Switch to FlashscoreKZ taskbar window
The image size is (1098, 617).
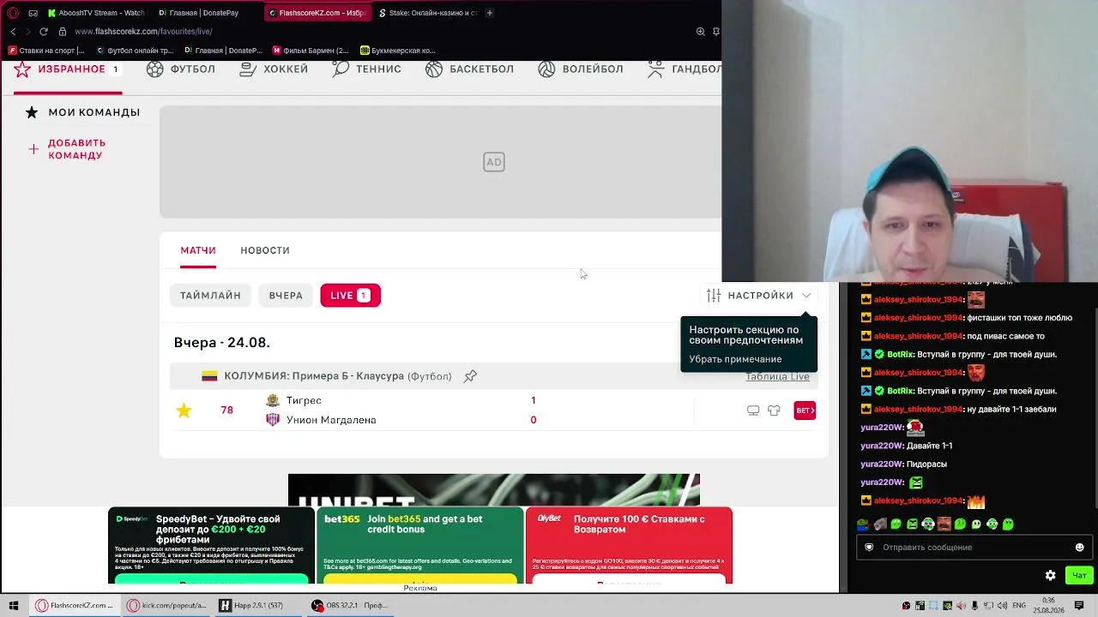(x=75, y=606)
